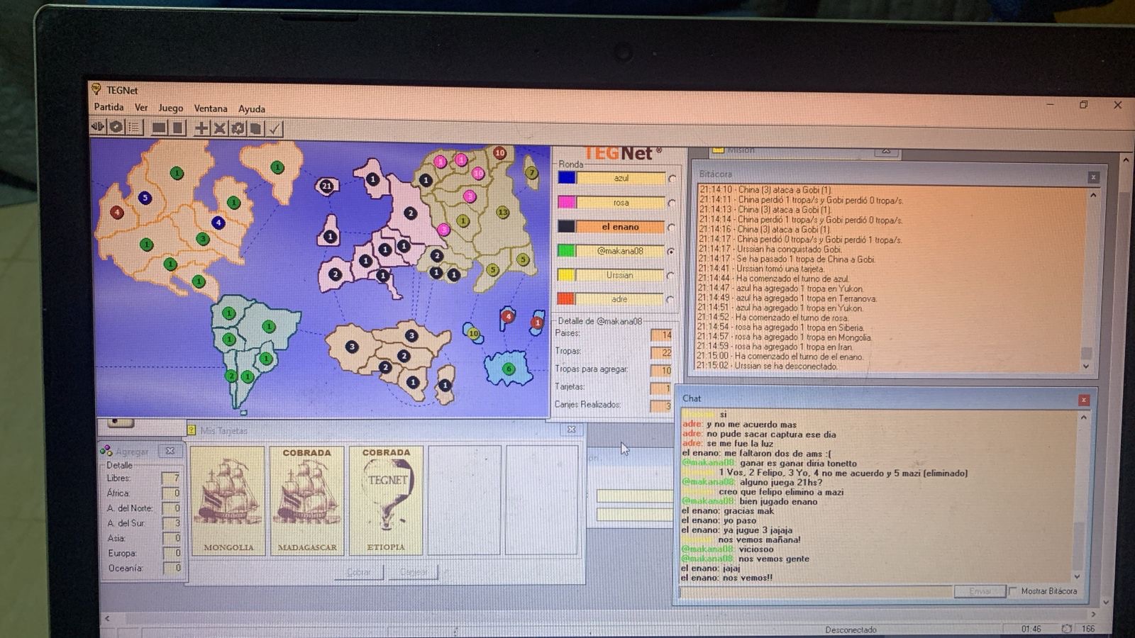1135x638 pixels.
Task: Click the plus (add troops) toolbar icon
Action: click(201, 128)
